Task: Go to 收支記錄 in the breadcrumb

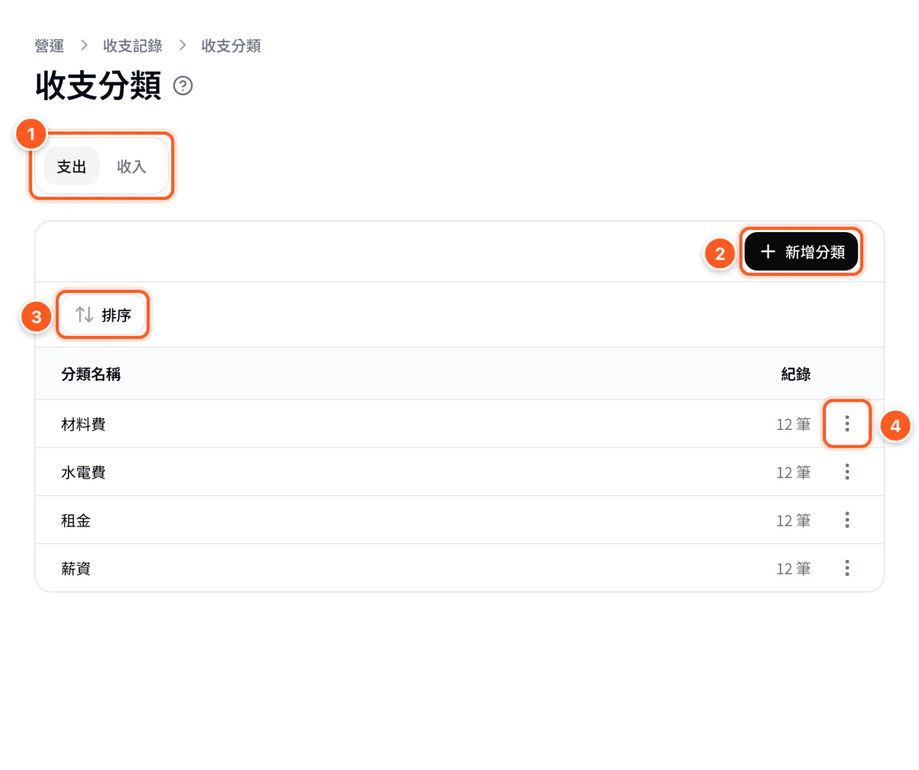Action: (133, 46)
